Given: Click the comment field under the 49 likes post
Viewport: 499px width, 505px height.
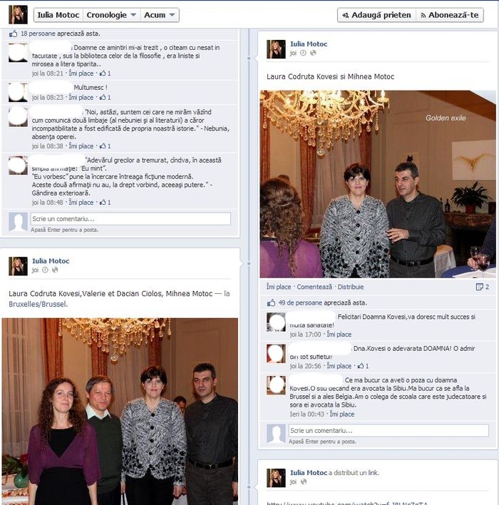Looking at the screenshot, I should [x=389, y=431].
